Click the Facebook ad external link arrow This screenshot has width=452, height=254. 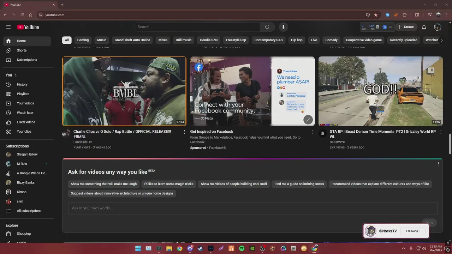coord(308,120)
